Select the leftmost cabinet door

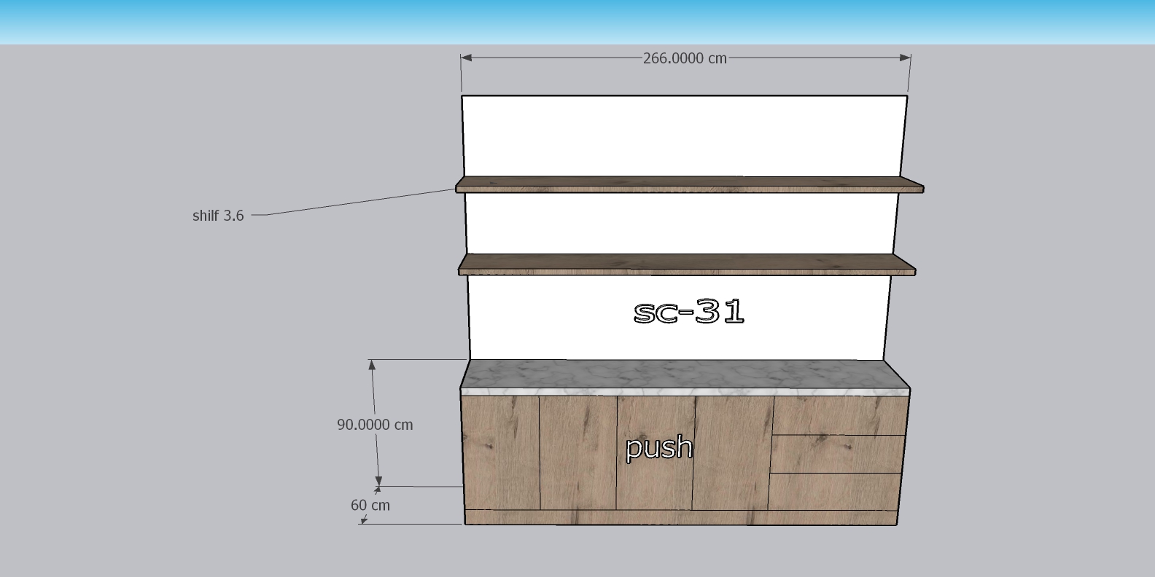coord(501,452)
